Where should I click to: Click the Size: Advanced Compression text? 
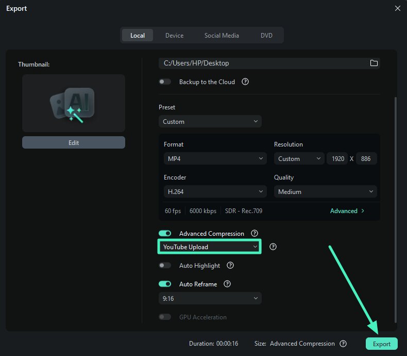point(294,344)
